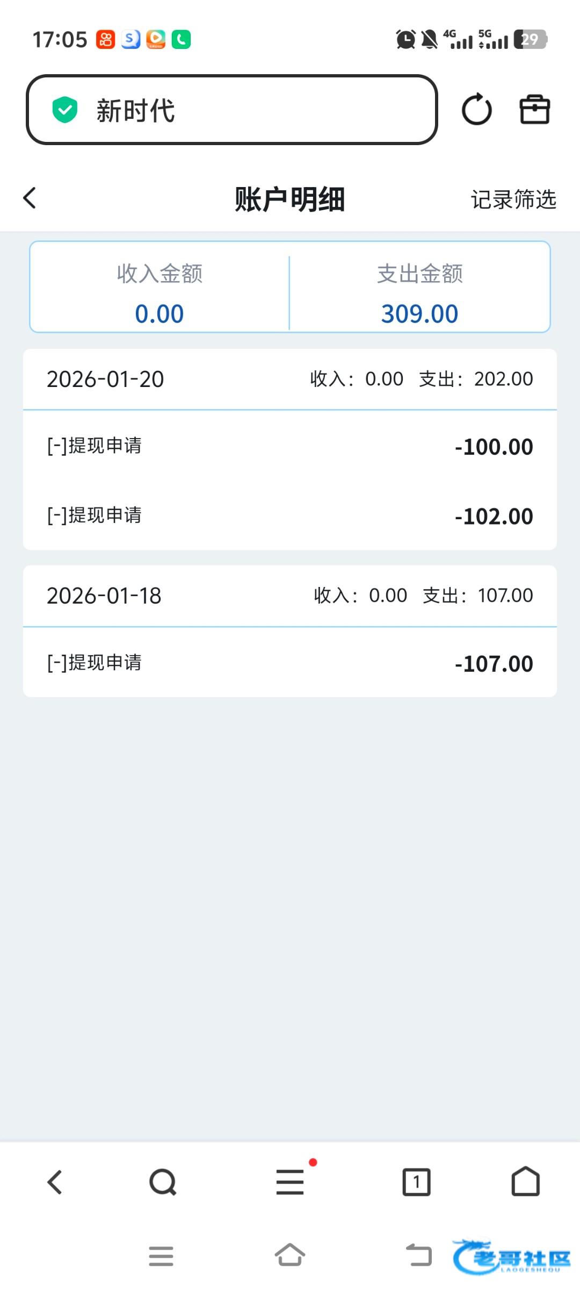Open the -102.00 提现申请 record
This screenshot has width=580, height=1290.
pyautogui.click(x=290, y=516)
